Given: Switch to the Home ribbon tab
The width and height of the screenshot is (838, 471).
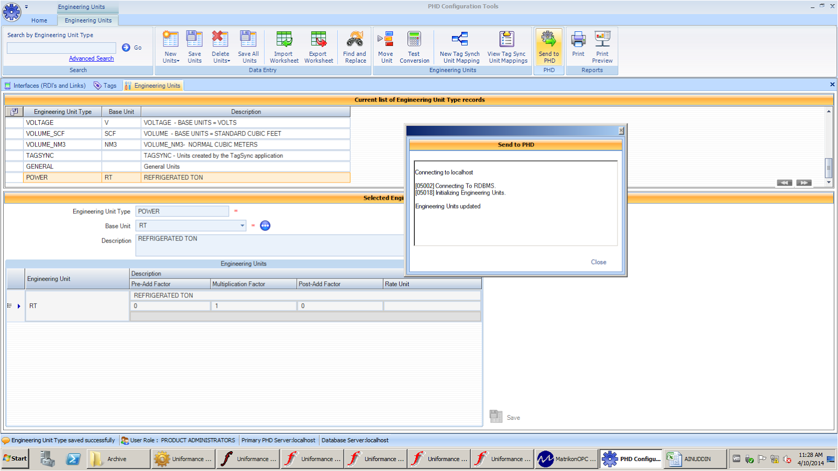Looking at the screenshot, I should coord(39,20).
